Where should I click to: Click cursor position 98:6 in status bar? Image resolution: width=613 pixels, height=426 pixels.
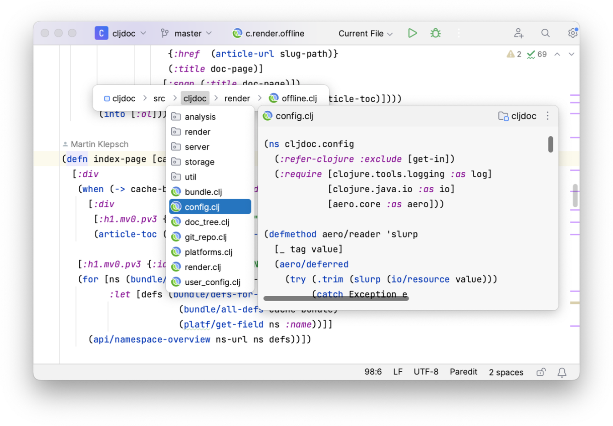tap(373, 372)
